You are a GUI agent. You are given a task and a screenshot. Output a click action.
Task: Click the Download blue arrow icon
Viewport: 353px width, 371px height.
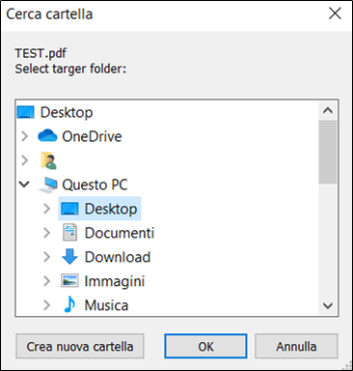coord(69,256)
